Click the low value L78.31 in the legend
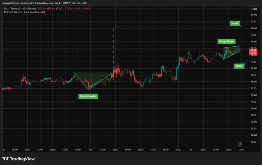The image size is (262, 165). point(60,8)
